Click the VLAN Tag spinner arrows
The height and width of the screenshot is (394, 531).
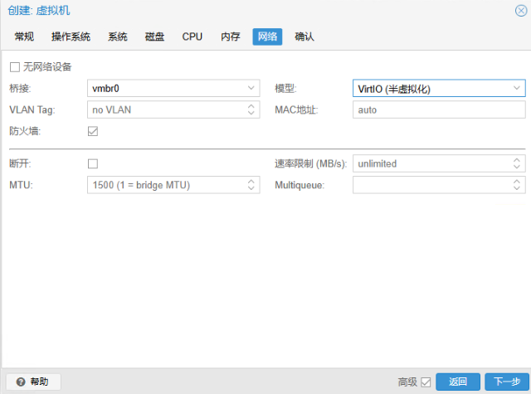251,109
